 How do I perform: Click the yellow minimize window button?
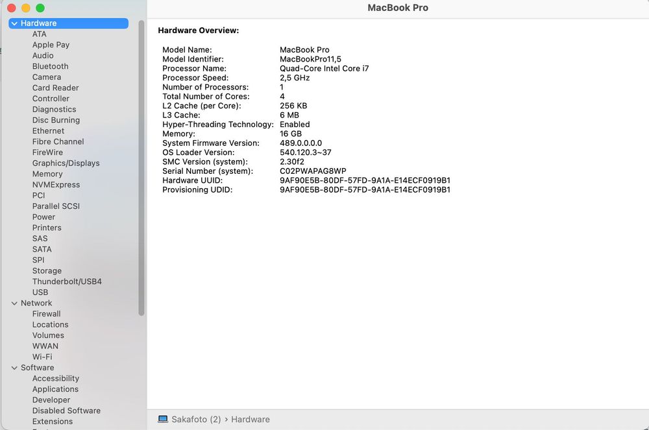pos(26,8)
